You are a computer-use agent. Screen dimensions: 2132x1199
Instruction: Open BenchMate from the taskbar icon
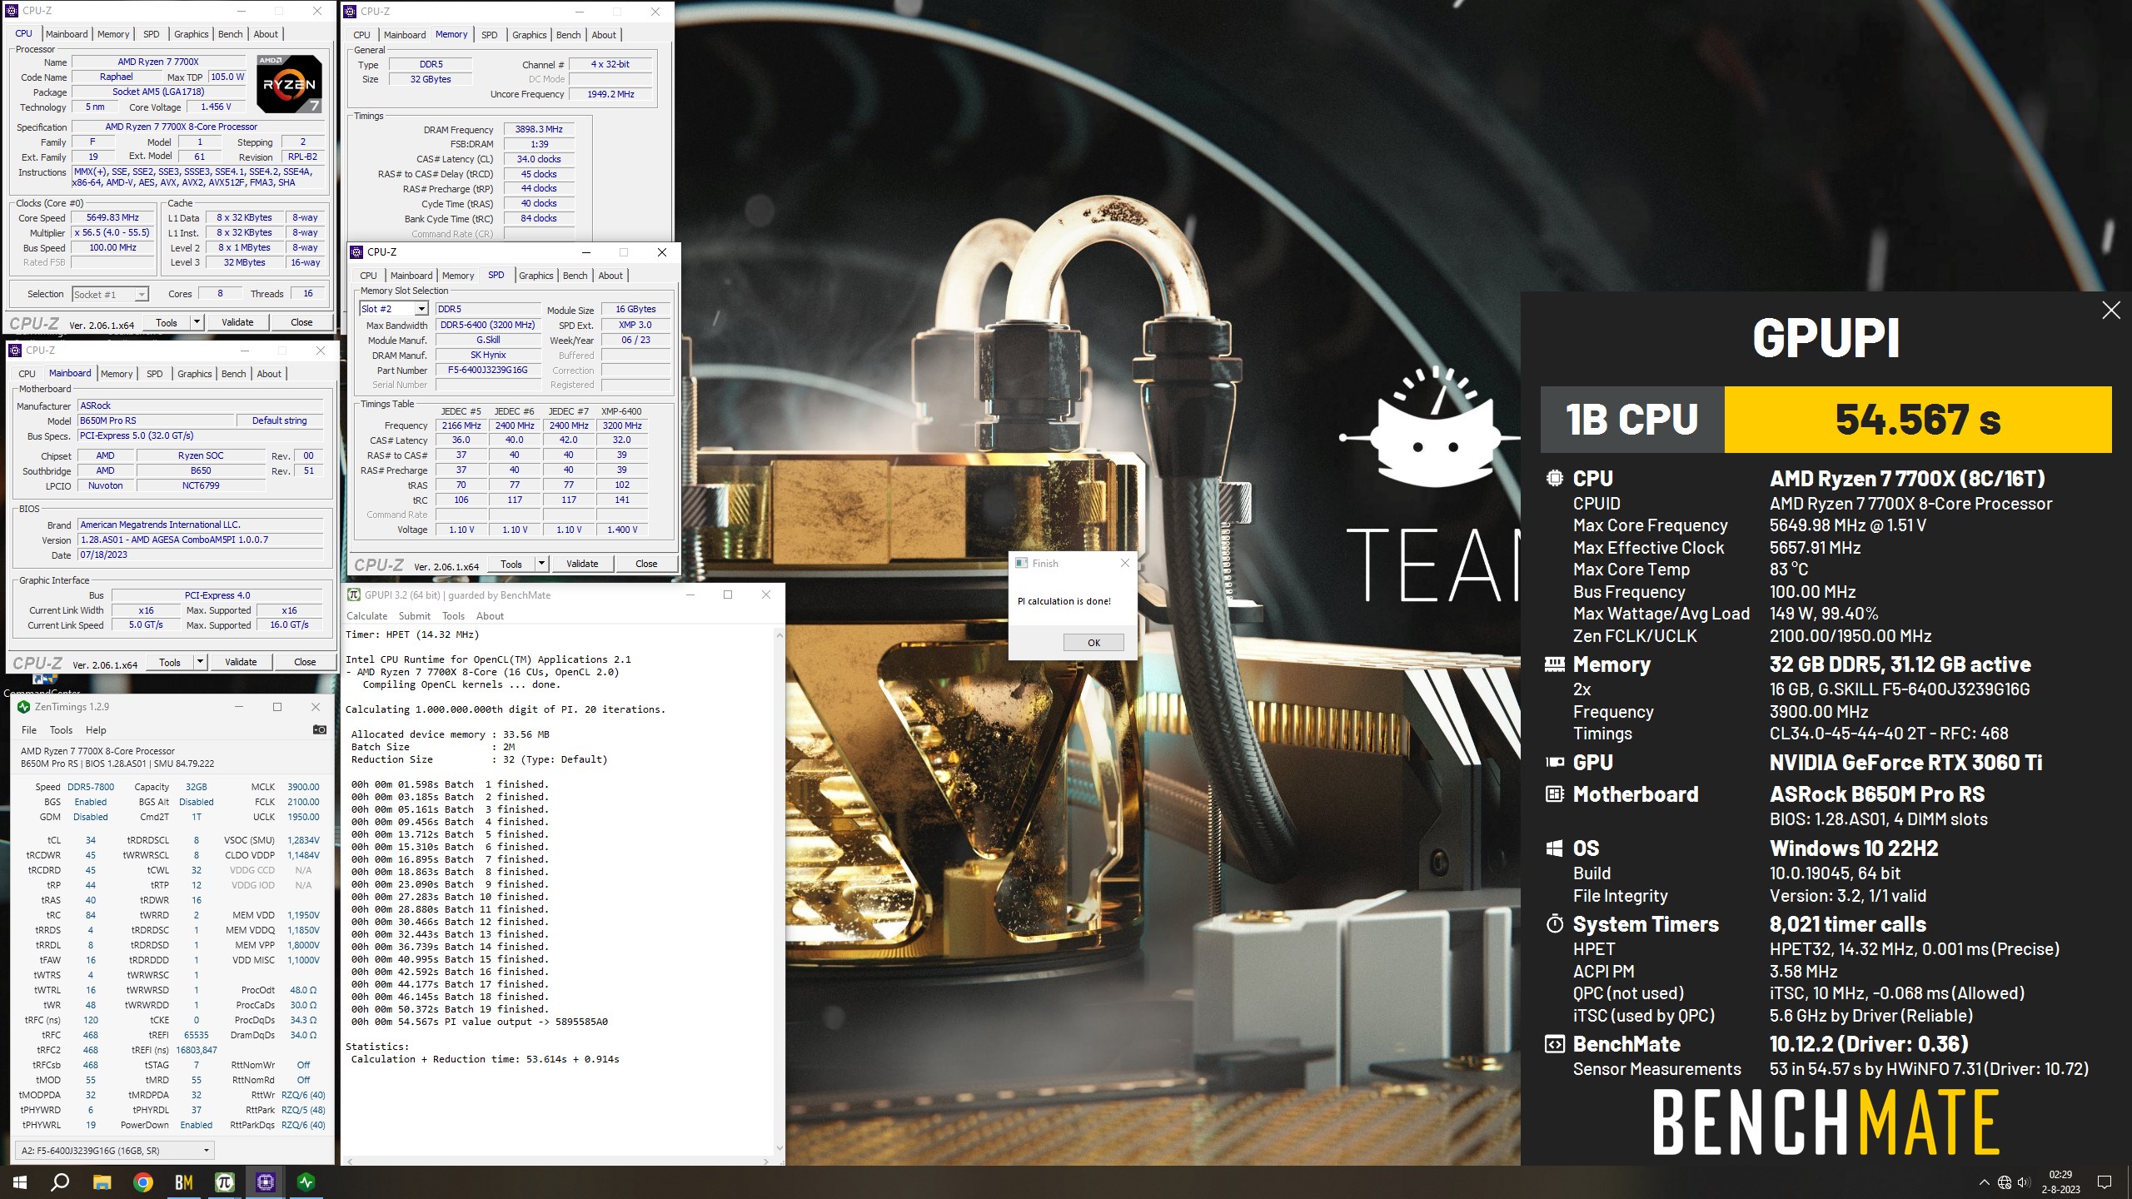coord(183,1182)
